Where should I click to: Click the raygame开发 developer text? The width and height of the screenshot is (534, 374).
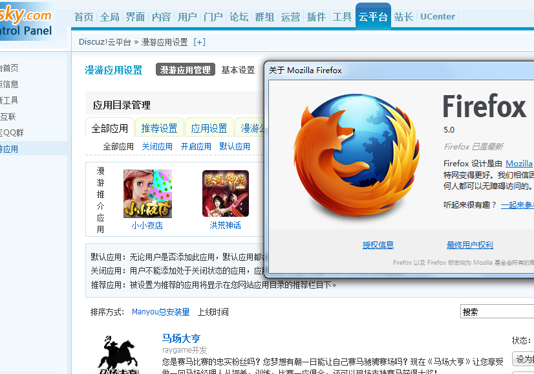pos(185,350)
